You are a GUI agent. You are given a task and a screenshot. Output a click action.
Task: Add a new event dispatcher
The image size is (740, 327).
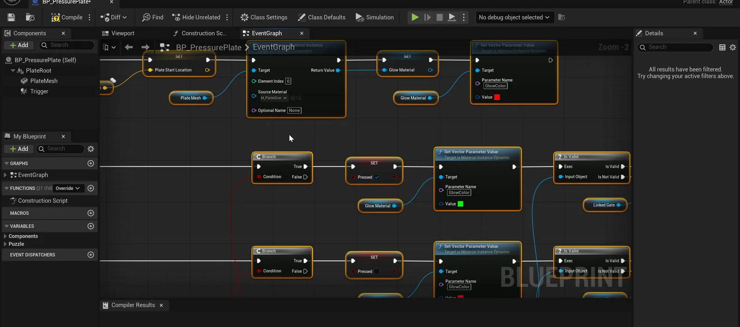coord(91,255)
